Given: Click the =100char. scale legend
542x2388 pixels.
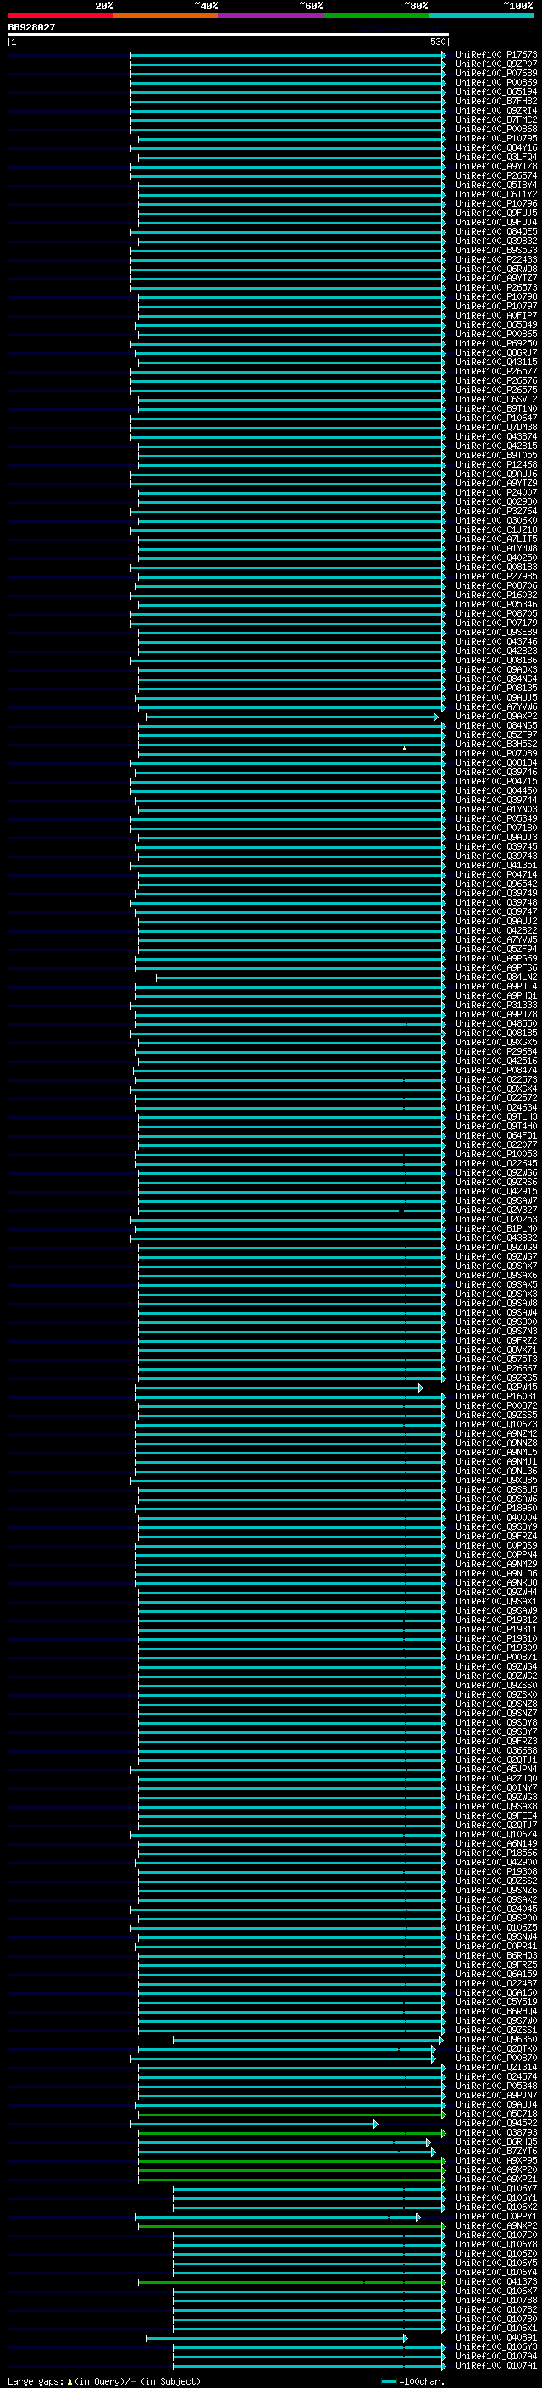Looking at the screenshot, I should point(413,2380).
